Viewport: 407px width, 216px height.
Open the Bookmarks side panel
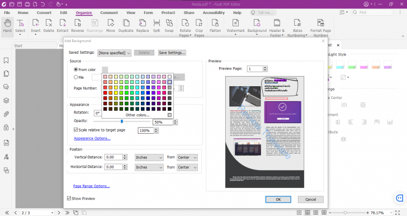[x=6, y=60]
